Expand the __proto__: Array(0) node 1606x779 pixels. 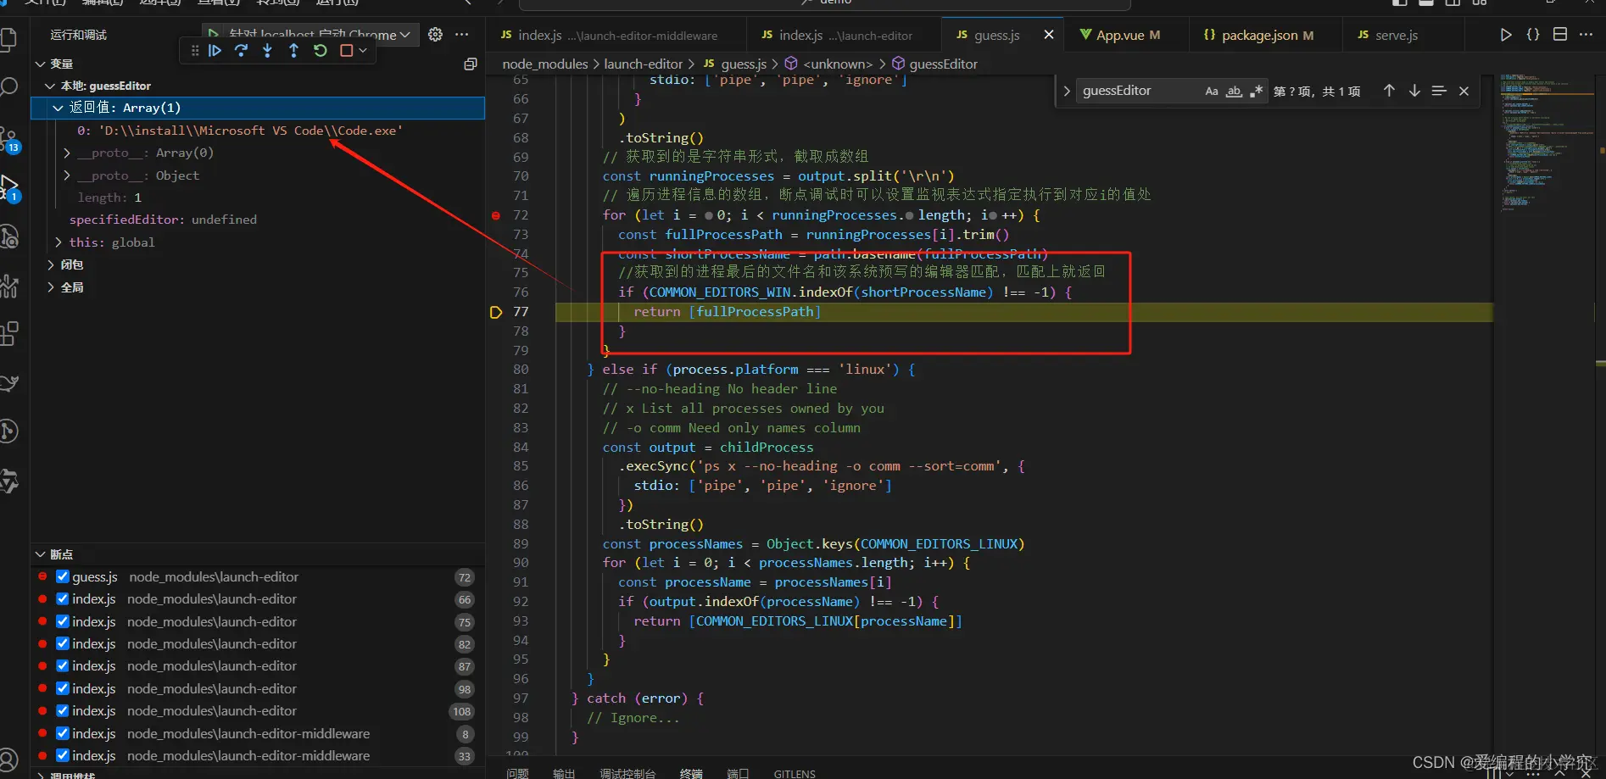[67, 153]
